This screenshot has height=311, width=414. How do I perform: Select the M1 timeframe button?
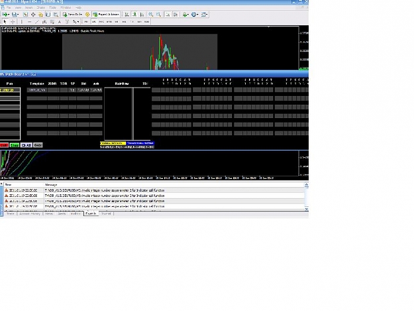(x=86, y=22)
